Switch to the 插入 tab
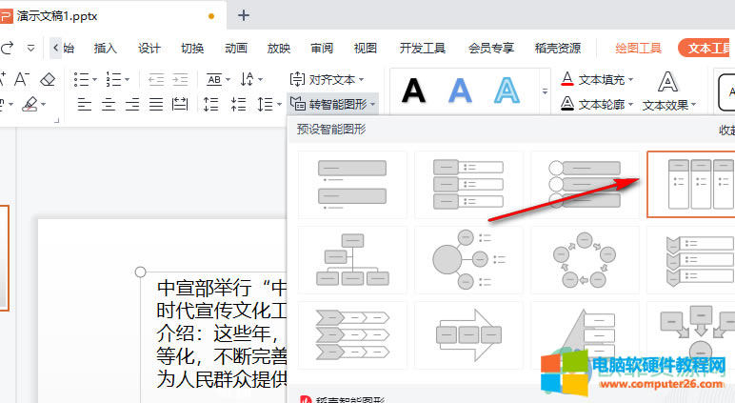 click(105, 48)
